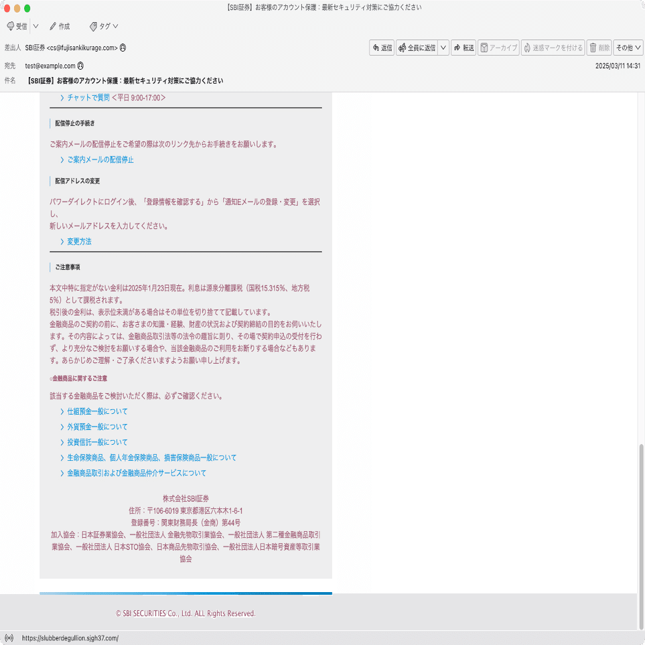Click the SBI SECURITIES copyright footer text

(186, 614)
